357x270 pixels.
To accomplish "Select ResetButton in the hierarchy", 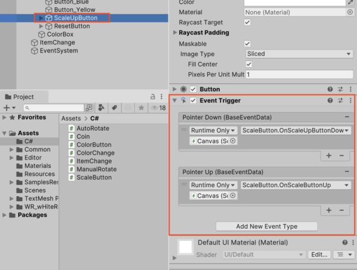I will pyautogui.click(x=72, y=26).
